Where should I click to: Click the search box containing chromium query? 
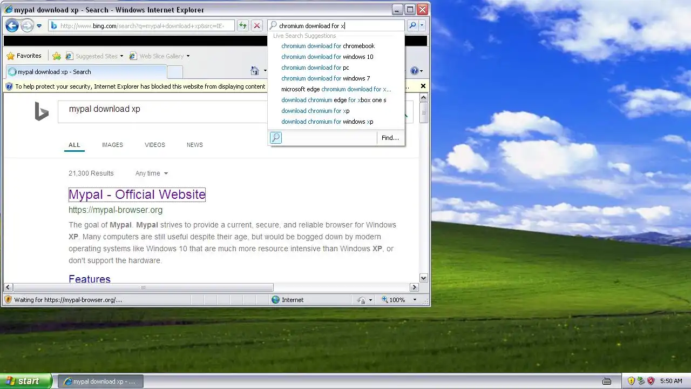[x=336, y=25]
